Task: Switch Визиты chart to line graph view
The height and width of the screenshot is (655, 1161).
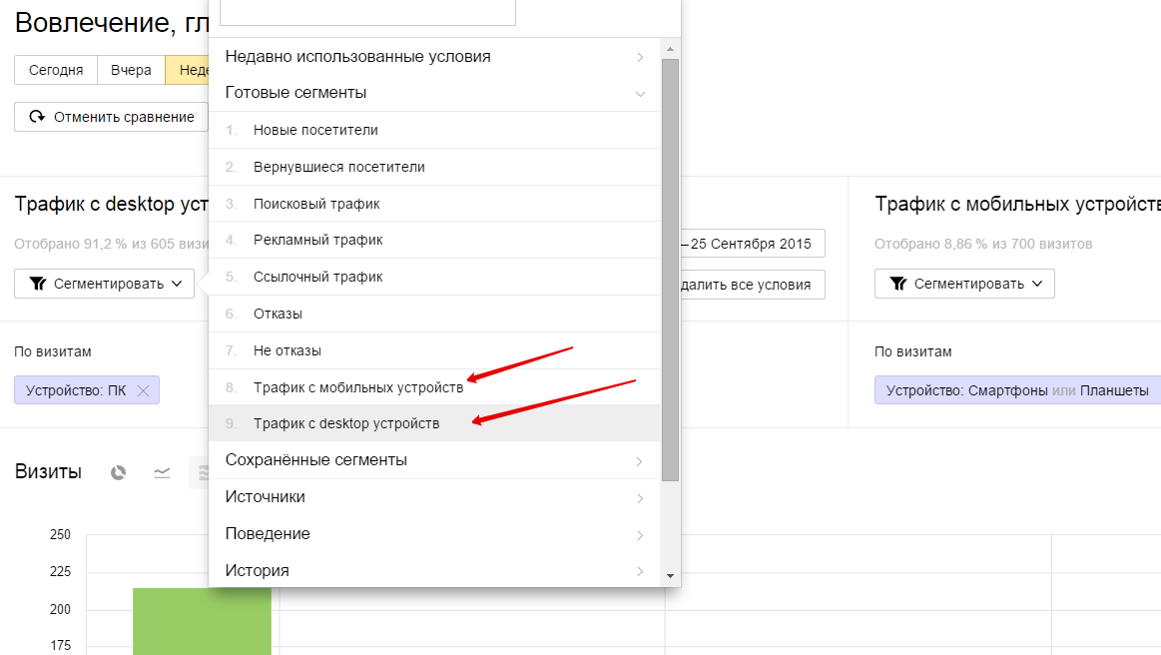Action: [x=162, y=472]
